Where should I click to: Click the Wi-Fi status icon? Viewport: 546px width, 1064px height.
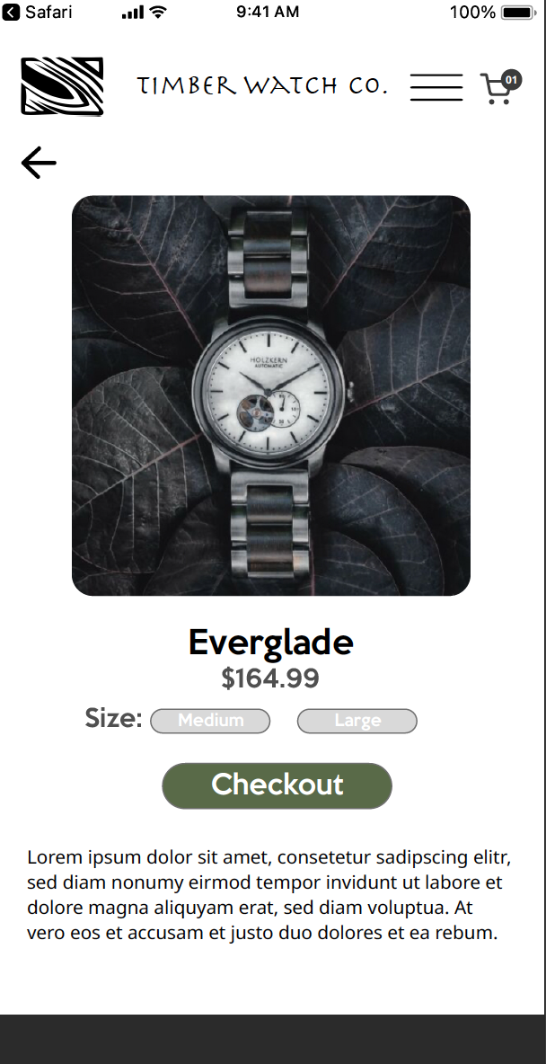[x=158, y=13]
